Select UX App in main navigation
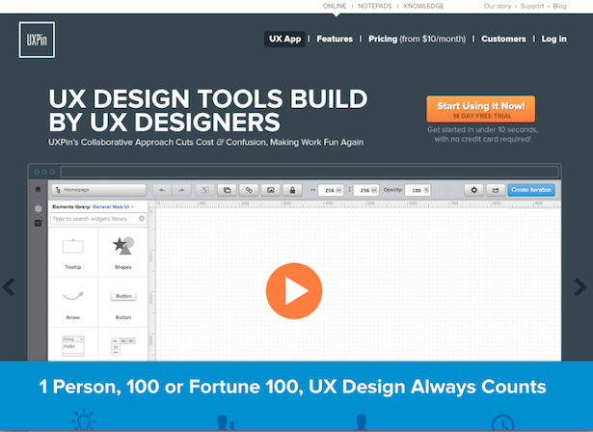The height and width of the screenshot is (432, 593). tap(284, 39)
